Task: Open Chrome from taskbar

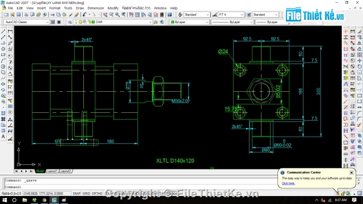Action: coord(44,200)
